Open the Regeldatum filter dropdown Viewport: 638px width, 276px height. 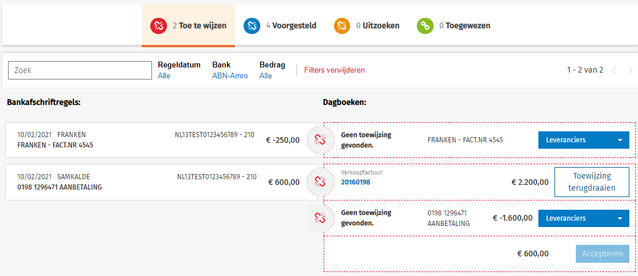pos(164,75)
